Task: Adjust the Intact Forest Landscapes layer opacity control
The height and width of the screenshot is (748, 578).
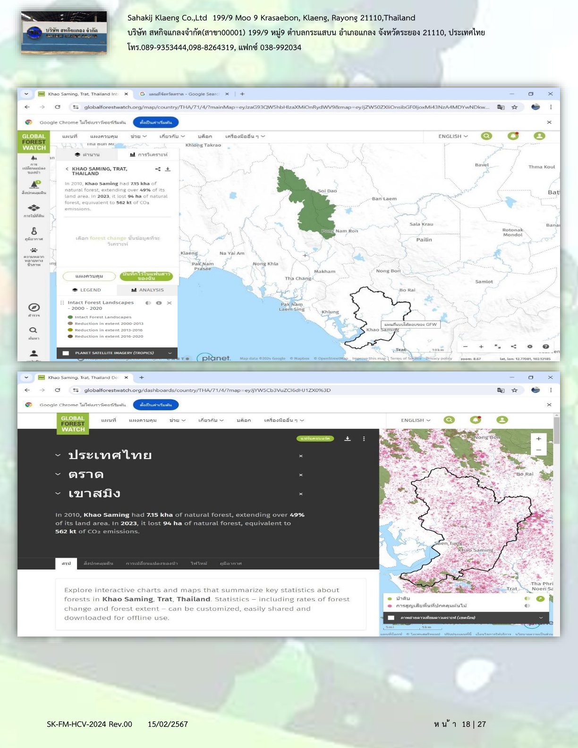Action: [x=148, y=303]
